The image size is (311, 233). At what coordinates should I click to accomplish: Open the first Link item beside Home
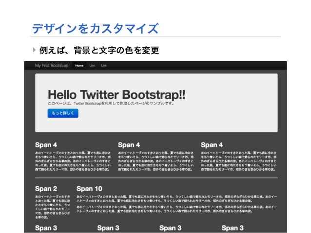coord(92,66)
